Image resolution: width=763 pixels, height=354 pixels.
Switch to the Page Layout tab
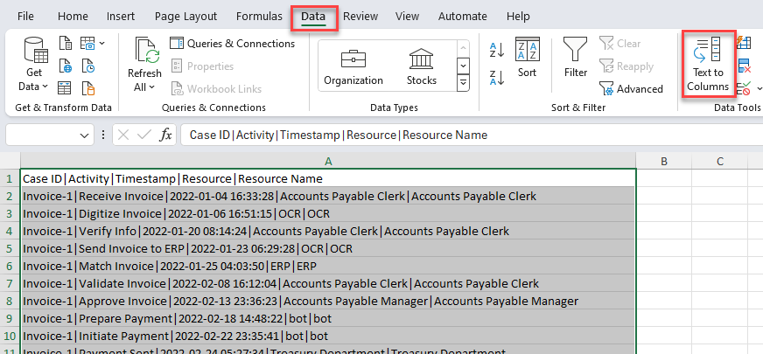185,16
